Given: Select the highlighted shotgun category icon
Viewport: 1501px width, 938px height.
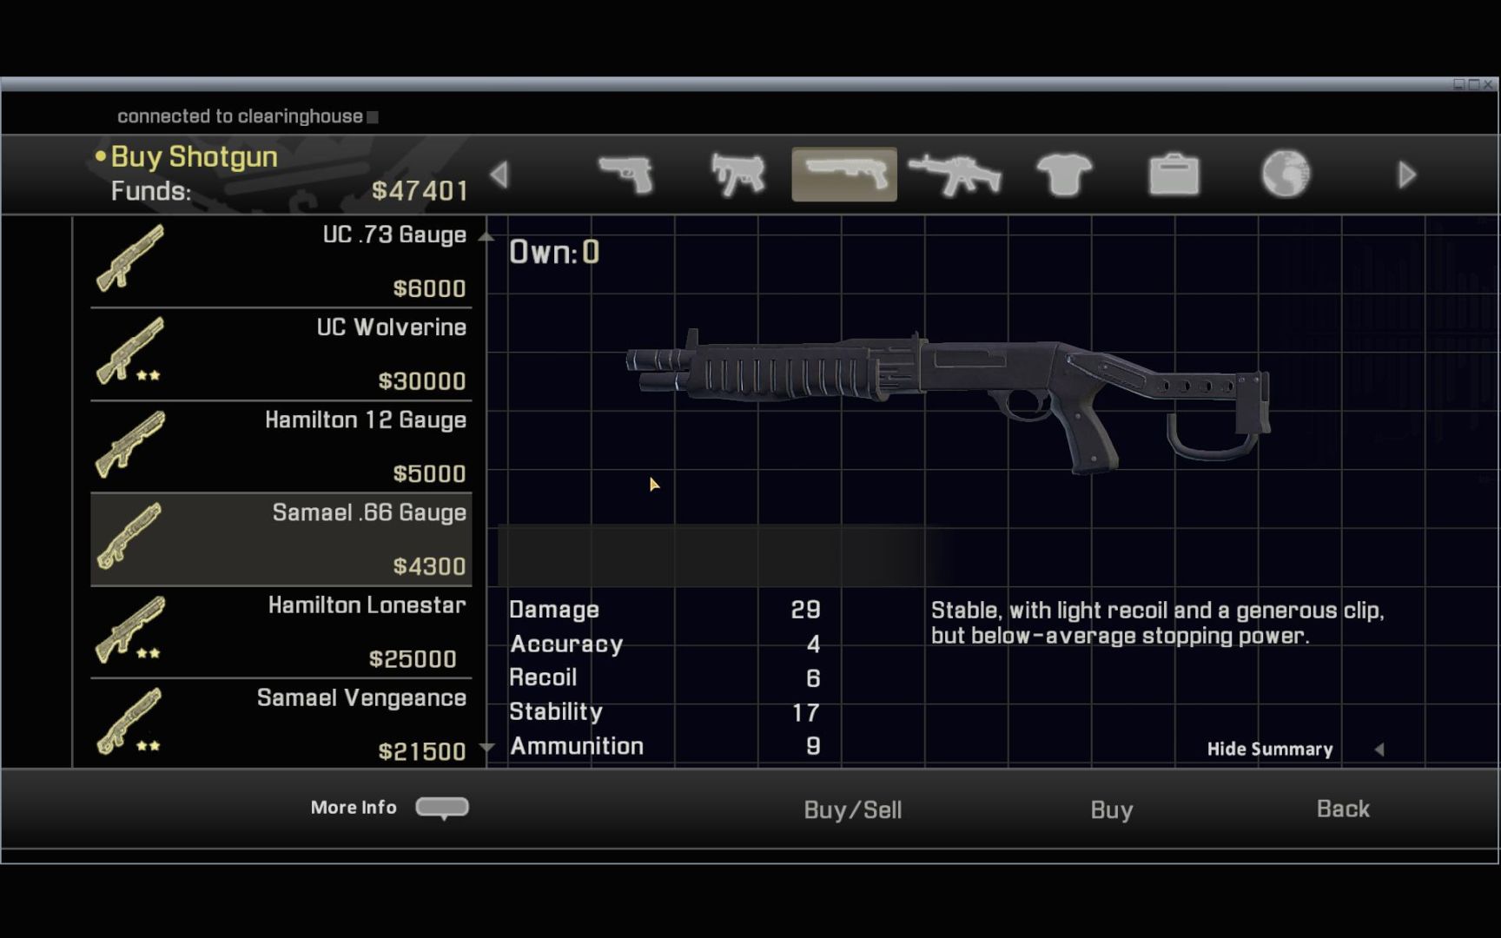Looking at the screenshot, I should tap(844, 175).
